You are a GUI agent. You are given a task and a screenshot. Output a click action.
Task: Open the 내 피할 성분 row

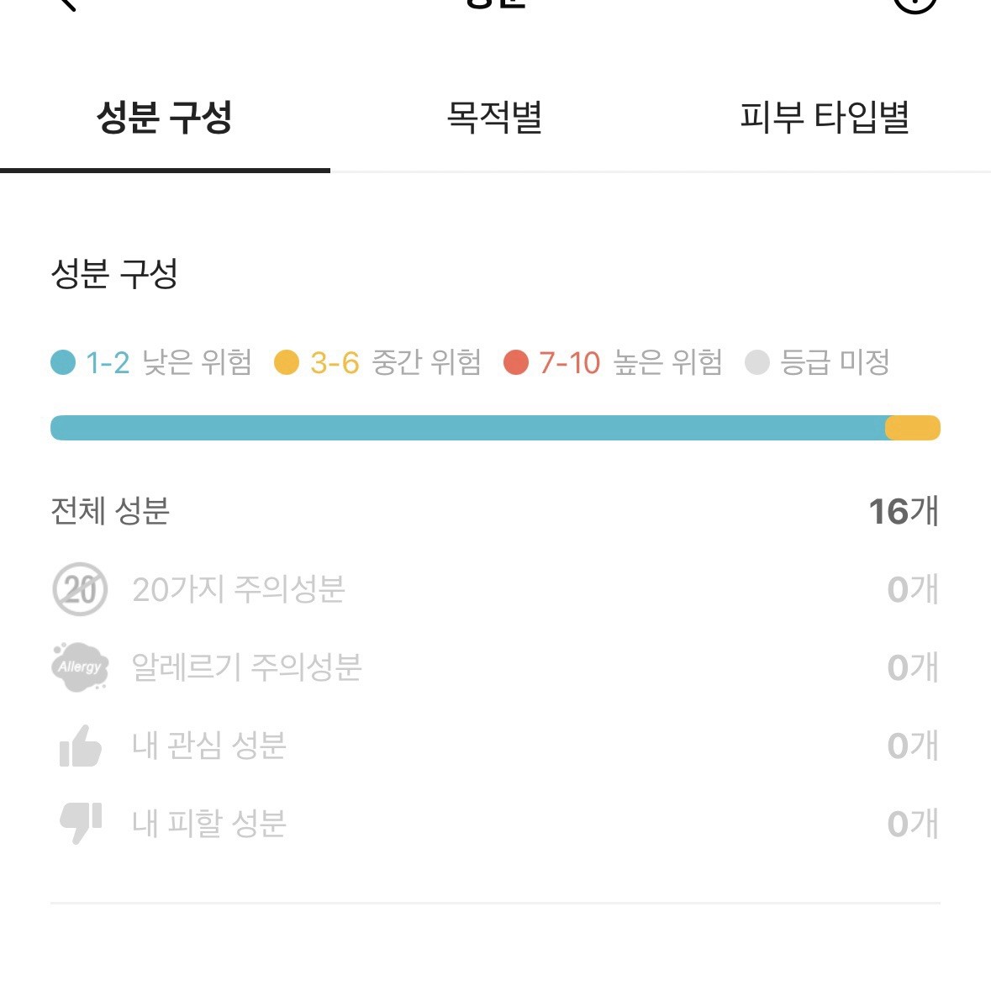[x=495, y=823]
